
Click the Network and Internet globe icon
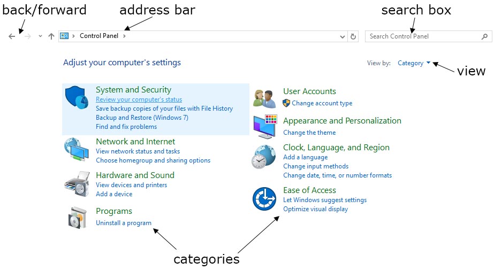[x=77, y=149]
